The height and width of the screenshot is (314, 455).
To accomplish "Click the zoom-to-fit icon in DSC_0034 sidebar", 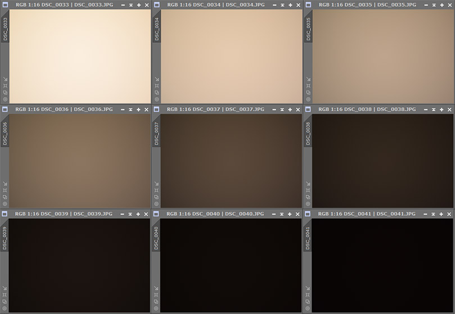I will coord(156,86).
